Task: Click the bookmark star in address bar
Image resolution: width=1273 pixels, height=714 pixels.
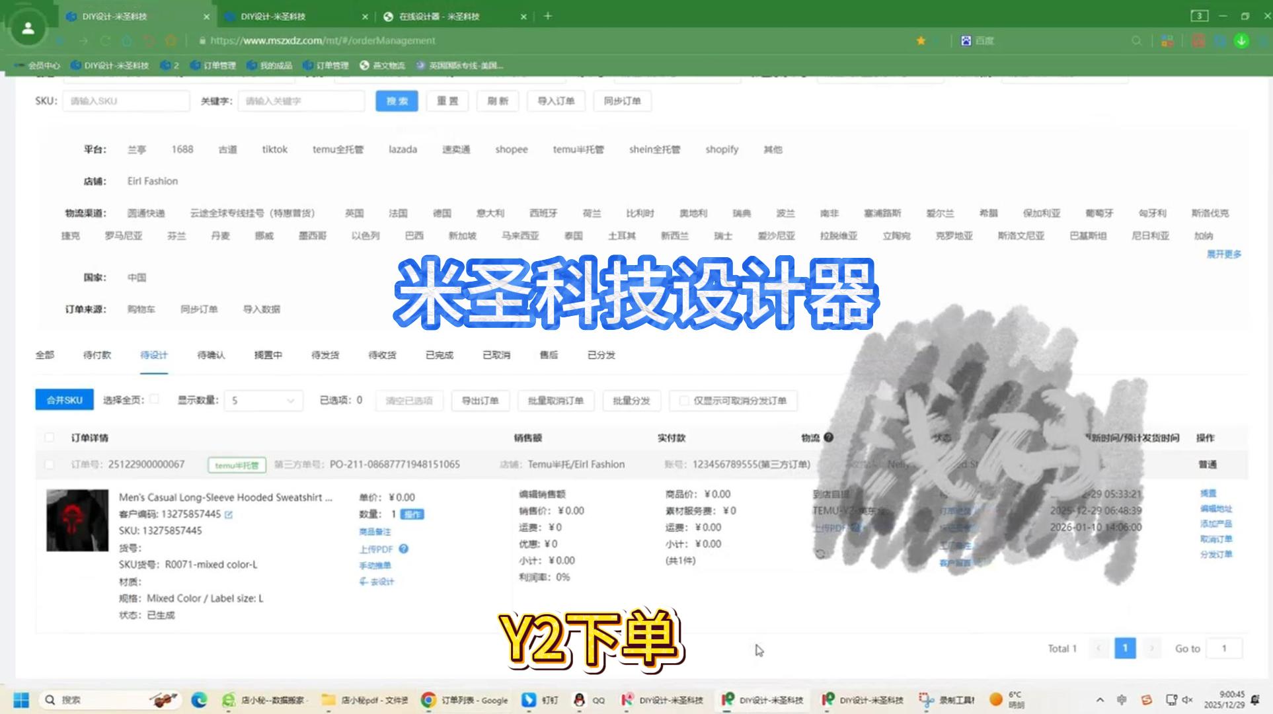Action: pyautogui.click(x=921, y=41)
